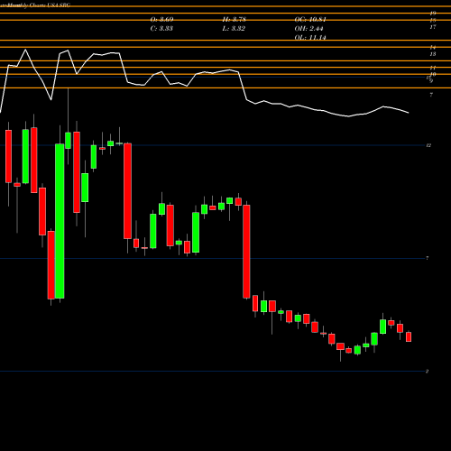Click the close value 'C: 3.33'

click(x=161, y=29)
